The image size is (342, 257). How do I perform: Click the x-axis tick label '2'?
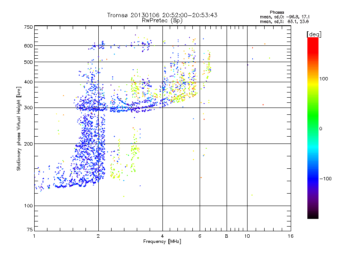[x=98, y=236]
